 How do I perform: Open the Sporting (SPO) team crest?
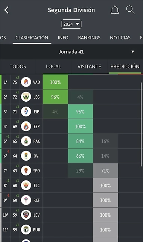pyautogui.click(x=26, y=171)
